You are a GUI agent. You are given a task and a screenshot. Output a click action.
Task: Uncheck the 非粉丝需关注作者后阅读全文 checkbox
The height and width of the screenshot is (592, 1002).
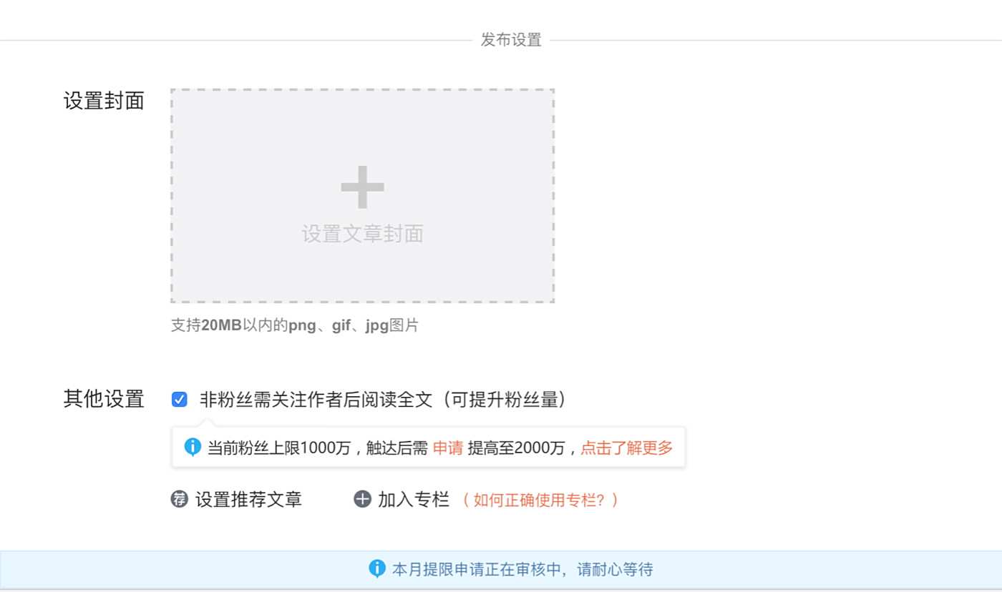tap(179, 399)
